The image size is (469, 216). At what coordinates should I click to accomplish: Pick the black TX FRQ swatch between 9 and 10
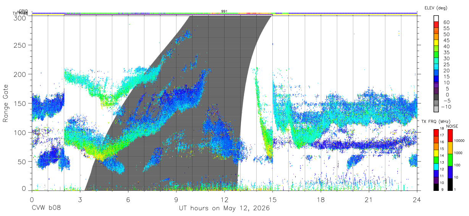436,187
